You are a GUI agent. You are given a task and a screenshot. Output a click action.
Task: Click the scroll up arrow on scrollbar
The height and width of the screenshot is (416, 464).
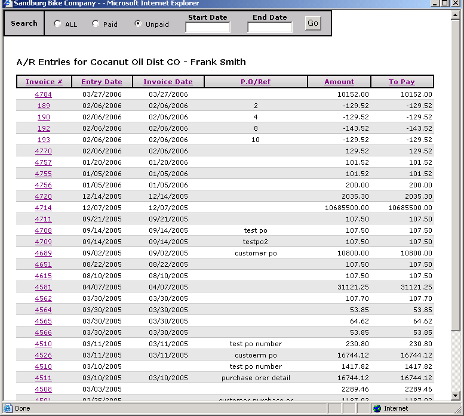click(x=456, y=13)
